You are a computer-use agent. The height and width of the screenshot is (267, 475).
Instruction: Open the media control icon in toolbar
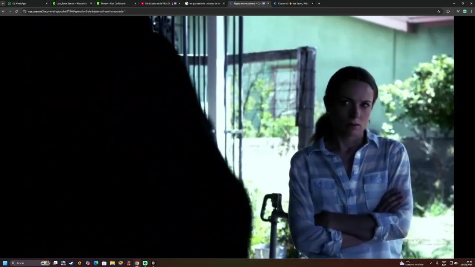[x=458, y=11]
